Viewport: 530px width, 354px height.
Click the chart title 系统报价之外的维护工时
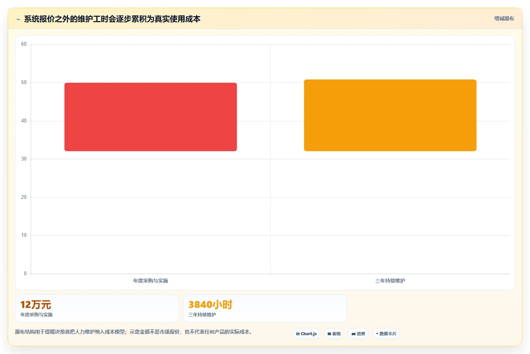click(112, 19)
